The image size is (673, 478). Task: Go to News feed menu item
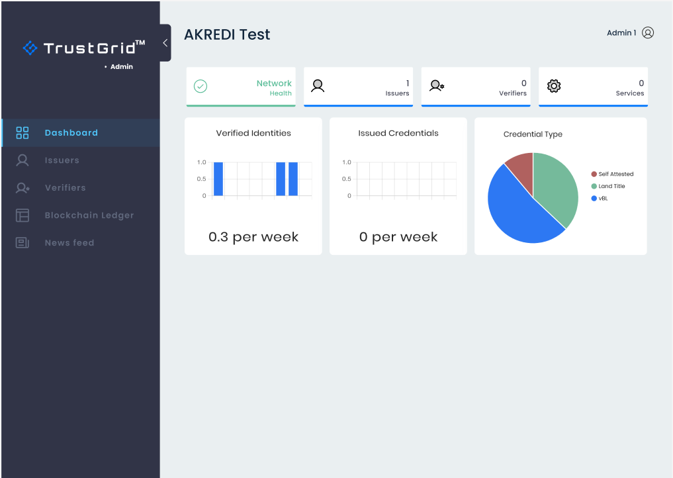click(69, 243)
